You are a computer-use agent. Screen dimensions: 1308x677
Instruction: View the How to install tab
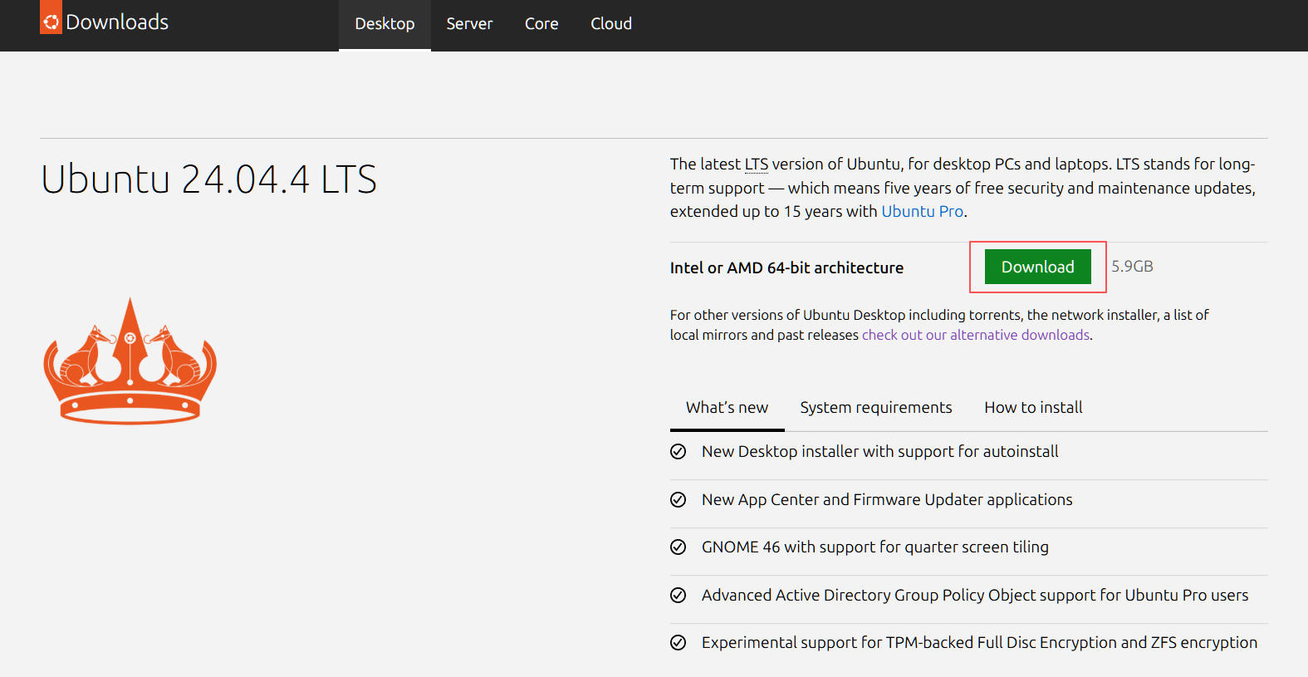1033,408
